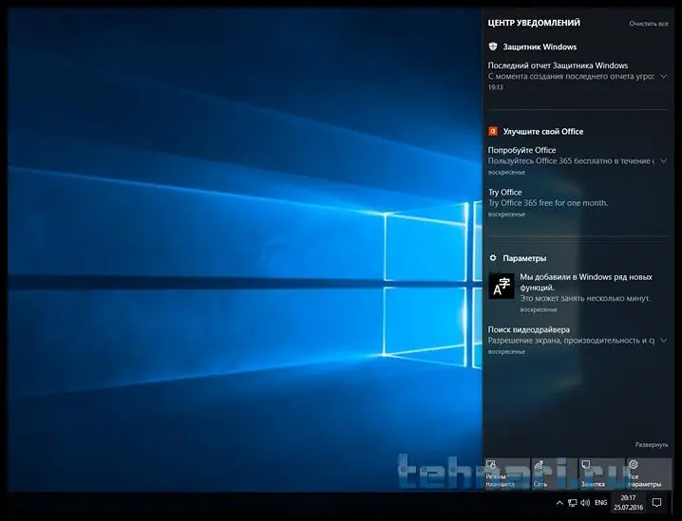Image resolution: width=682 pixels, height=521 pixels.
Task: Expand the Попробуйте Office notification
Action: (664, 161)
